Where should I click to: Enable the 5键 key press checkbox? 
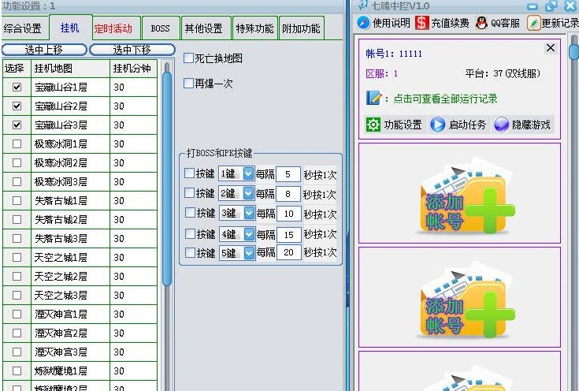point(190,253)
